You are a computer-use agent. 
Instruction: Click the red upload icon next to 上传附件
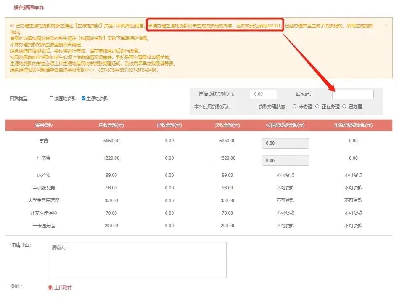pyautogui.click(x=50, y=287)
